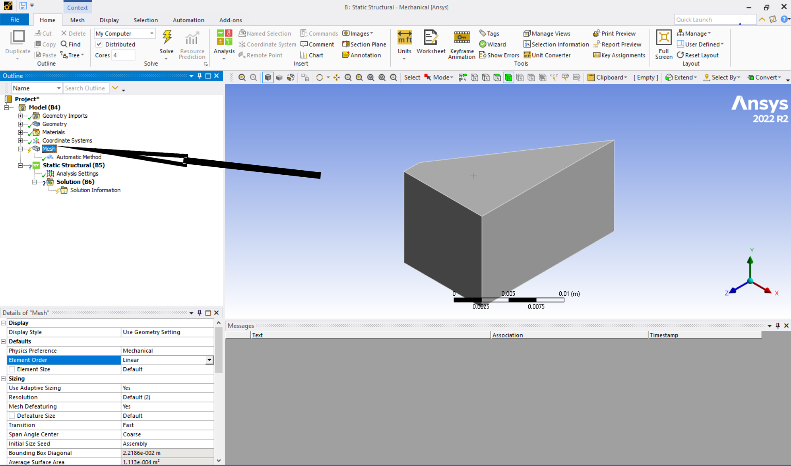Open the Automation ribbon tab
Screen dimensions: 791x466
(x=188, y=20)
